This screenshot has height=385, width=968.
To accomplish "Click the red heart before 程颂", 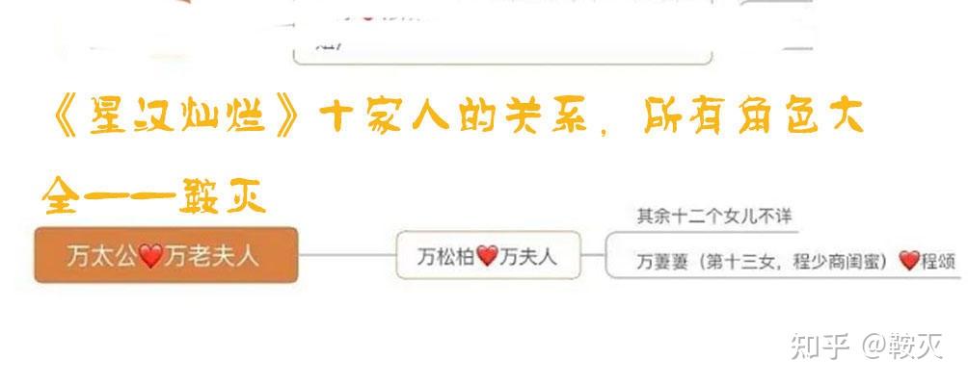I will 909,261.
